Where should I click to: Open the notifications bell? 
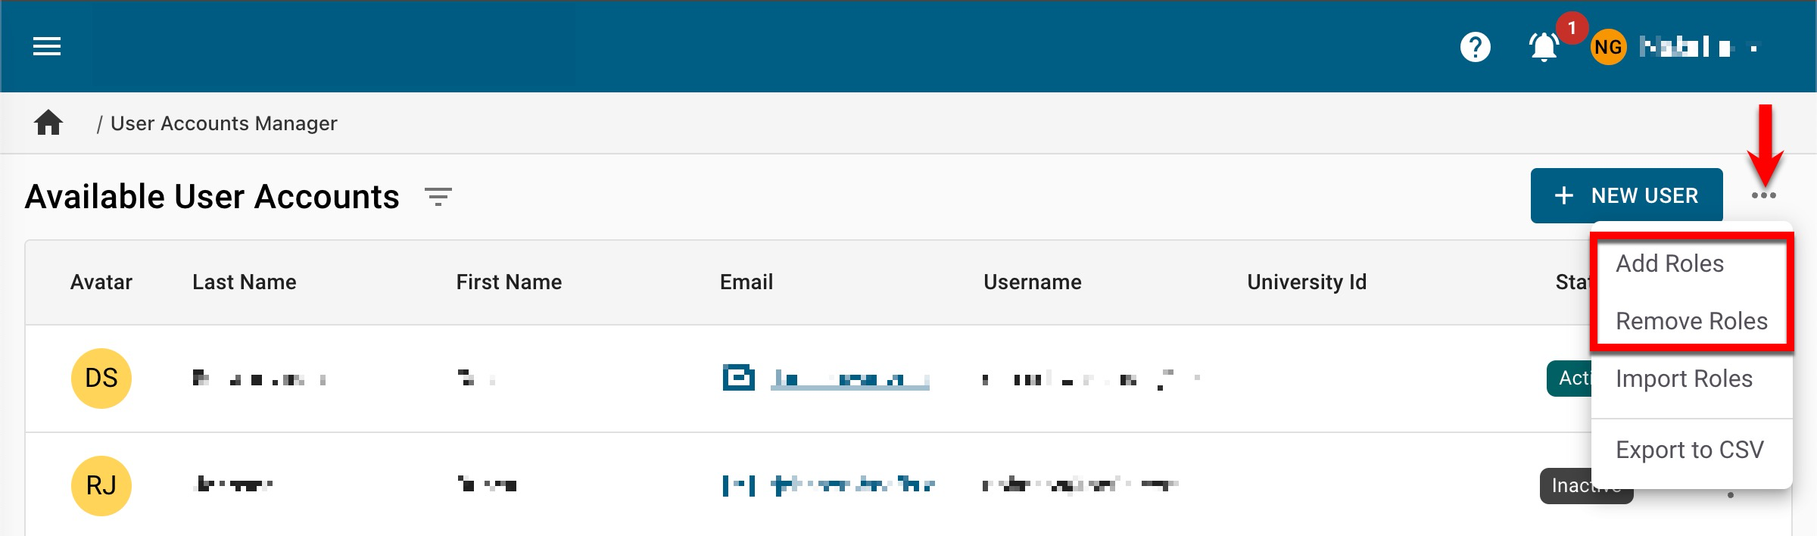coord(1544,48)
